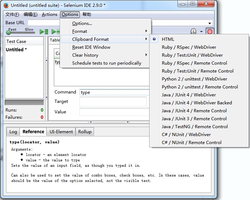This screenshot has width=250, height=200.
Task: Click the Options menu in menu bar
Action: [x=70, y=14]
